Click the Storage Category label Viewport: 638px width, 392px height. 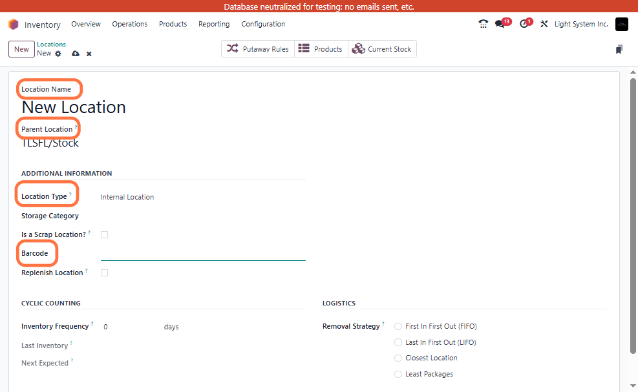click(50, 216)
